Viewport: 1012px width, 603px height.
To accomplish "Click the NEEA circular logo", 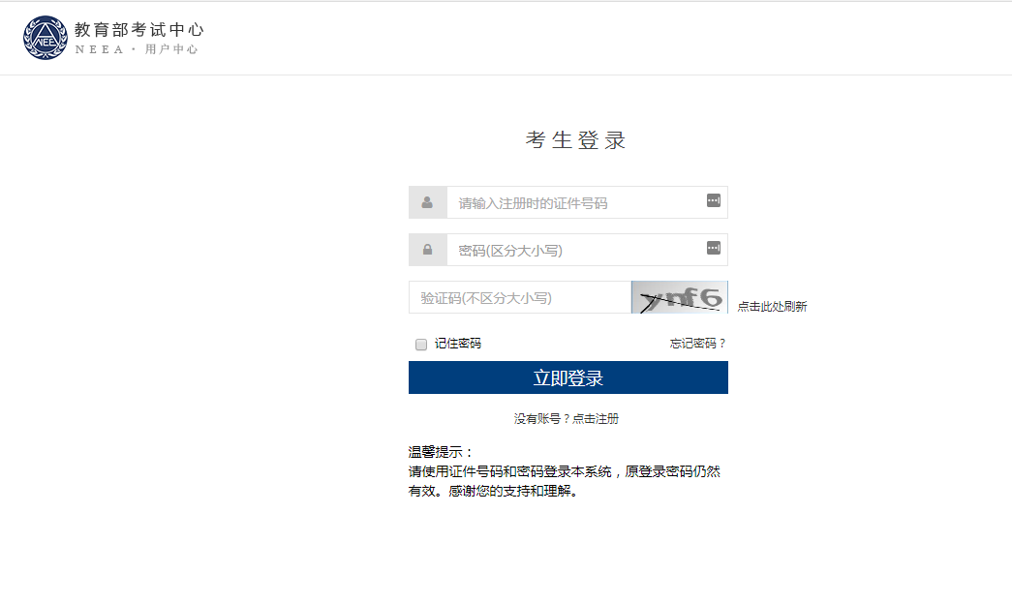I will click(45, 38).
